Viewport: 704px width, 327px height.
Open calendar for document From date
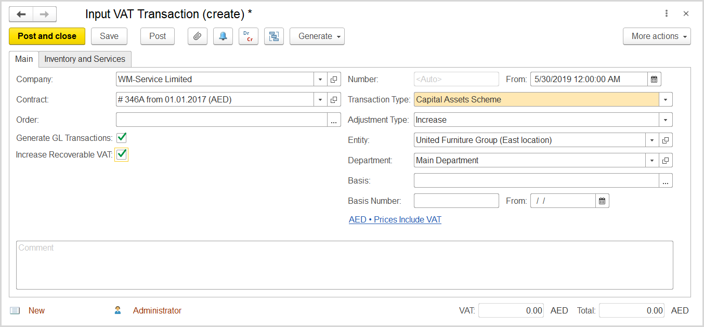655,80
